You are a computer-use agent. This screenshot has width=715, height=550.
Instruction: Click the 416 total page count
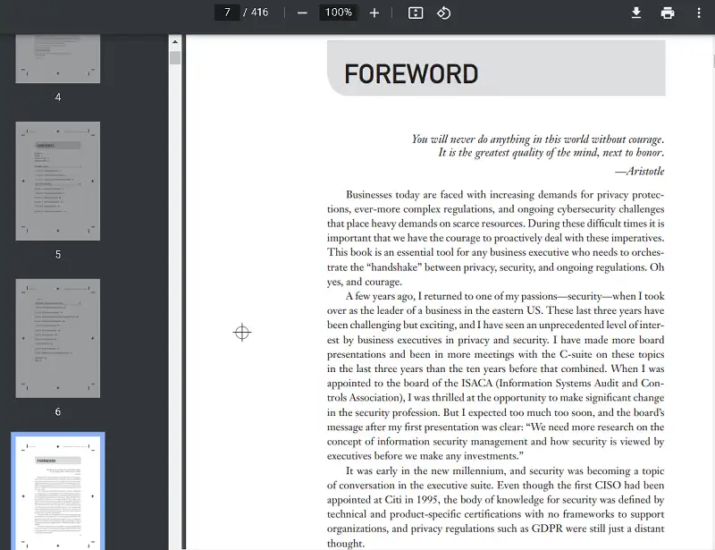[259, 13]
